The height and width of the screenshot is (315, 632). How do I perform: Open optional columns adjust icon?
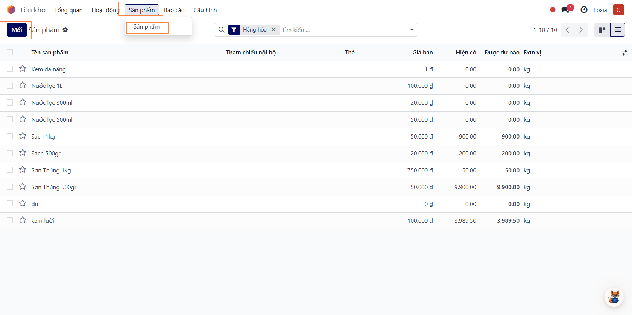point(624,53)
